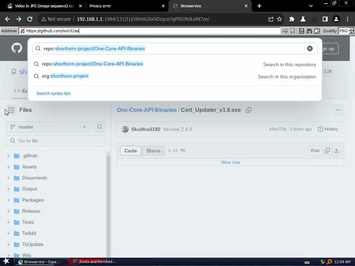Open the Browservice find binoculars icon

(309, 31)
